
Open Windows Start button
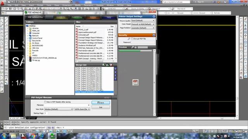click(4, 136)
